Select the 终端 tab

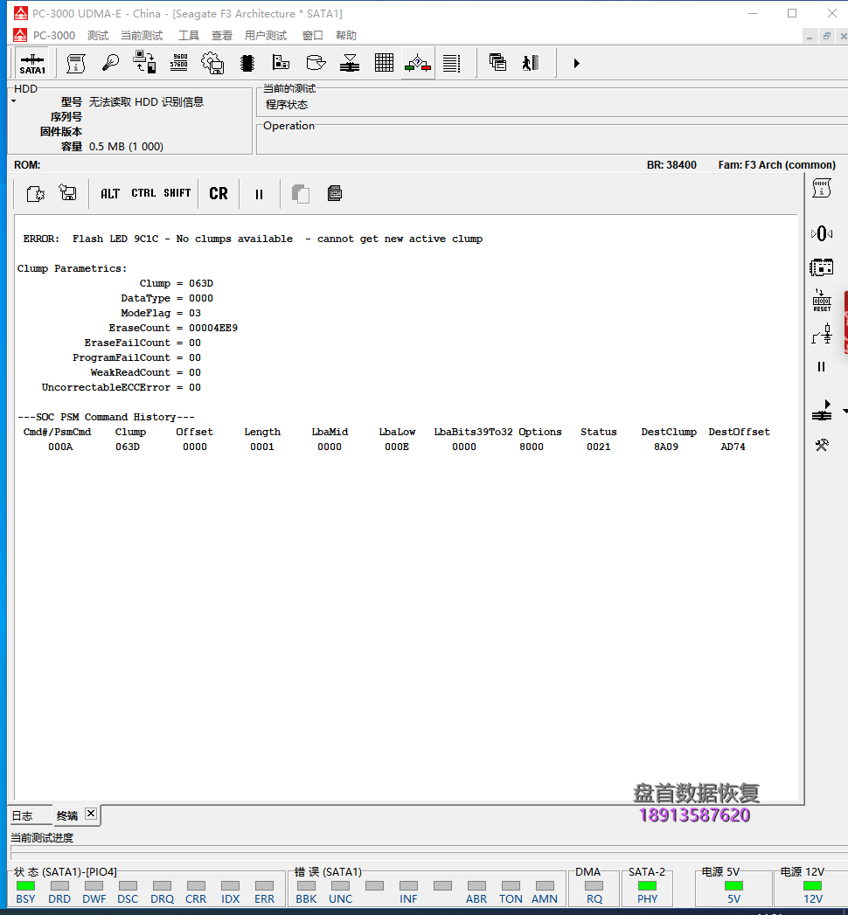point(67,815)
